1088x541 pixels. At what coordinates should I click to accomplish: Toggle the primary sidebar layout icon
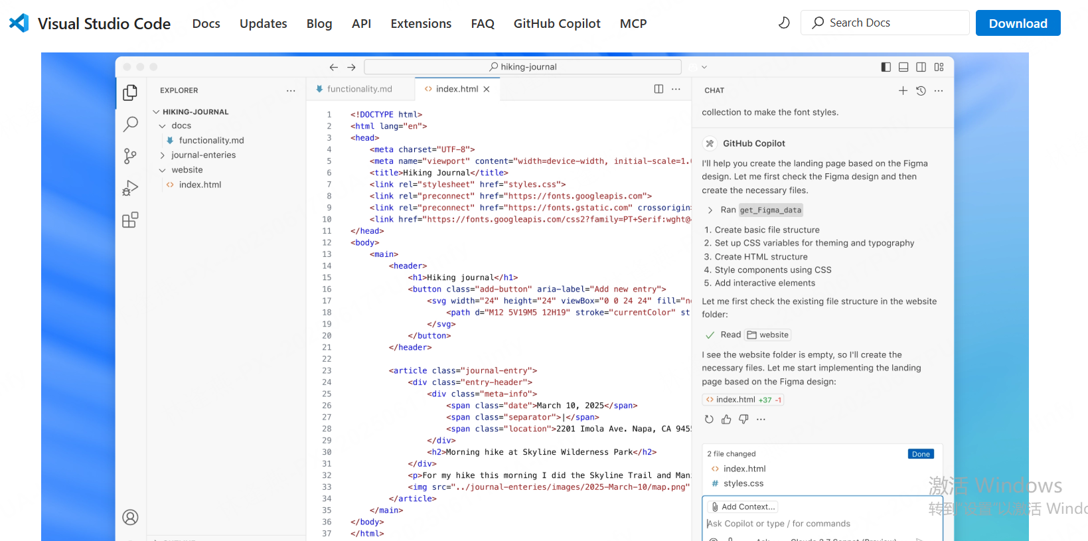tap(886, 67)
